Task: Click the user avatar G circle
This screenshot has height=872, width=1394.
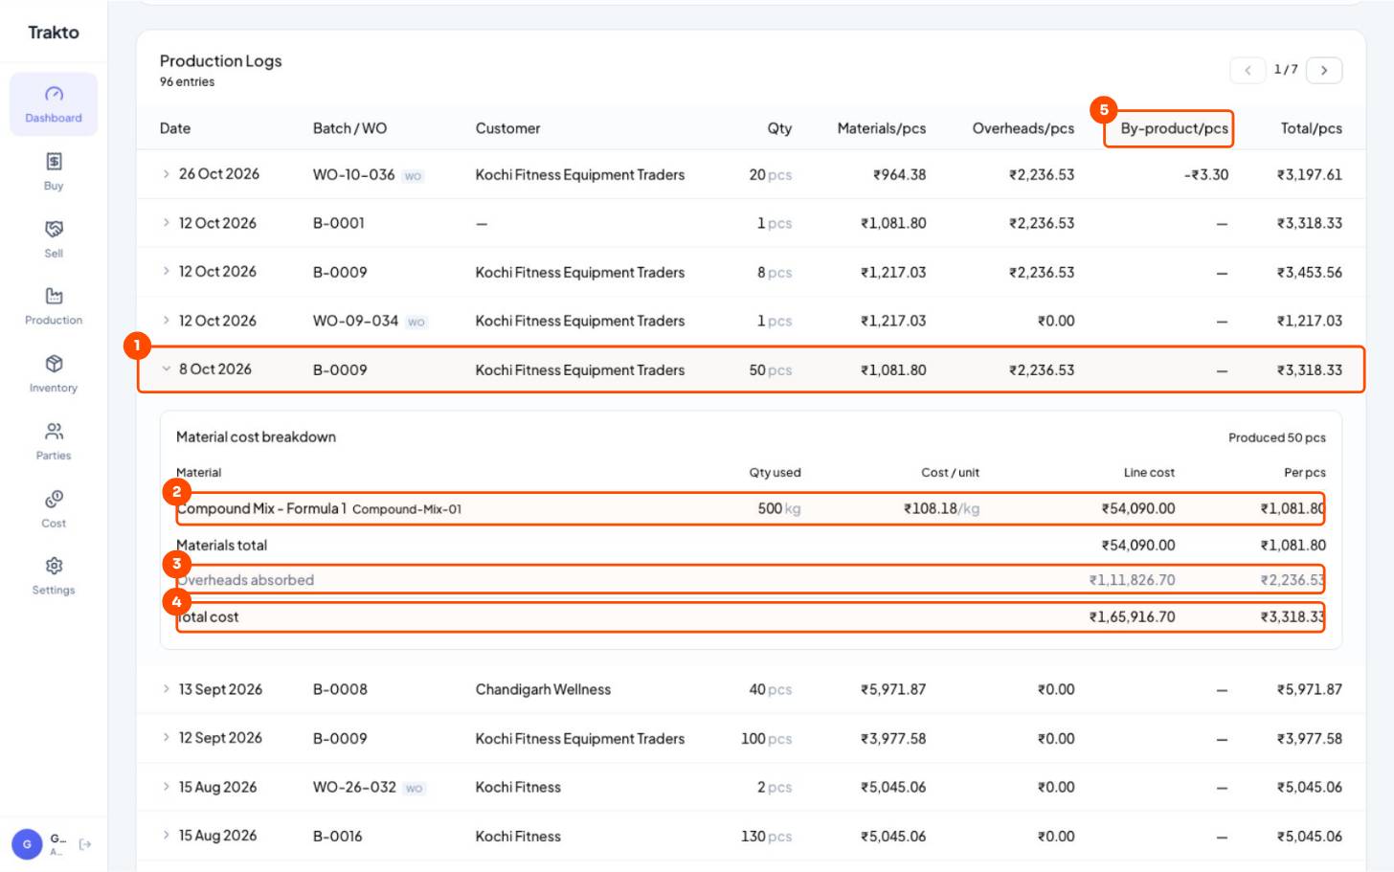Action: point(27,844)
